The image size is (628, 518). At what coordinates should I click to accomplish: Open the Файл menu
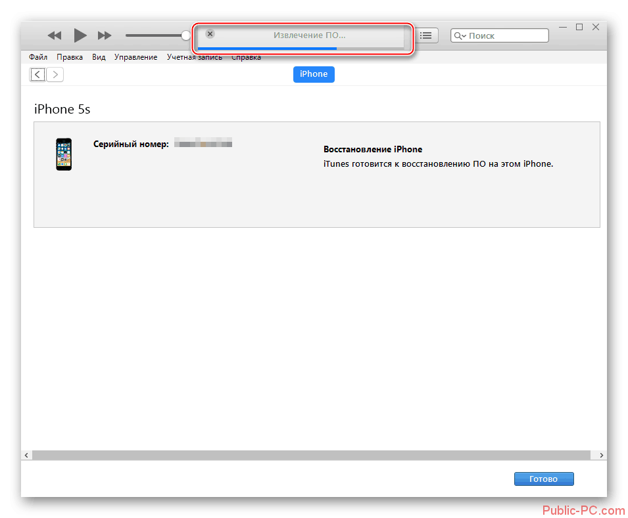coord(38,57)
